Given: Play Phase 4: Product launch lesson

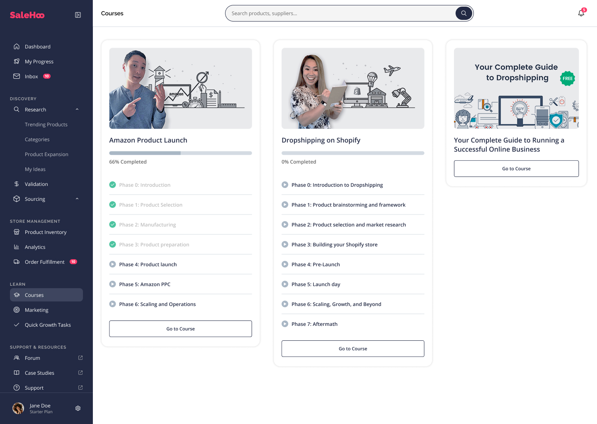Looking at the screenshot, I should pos(112,264).
